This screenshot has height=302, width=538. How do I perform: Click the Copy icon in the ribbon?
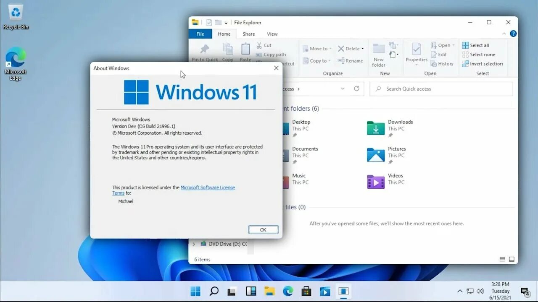tap(228, 49)
